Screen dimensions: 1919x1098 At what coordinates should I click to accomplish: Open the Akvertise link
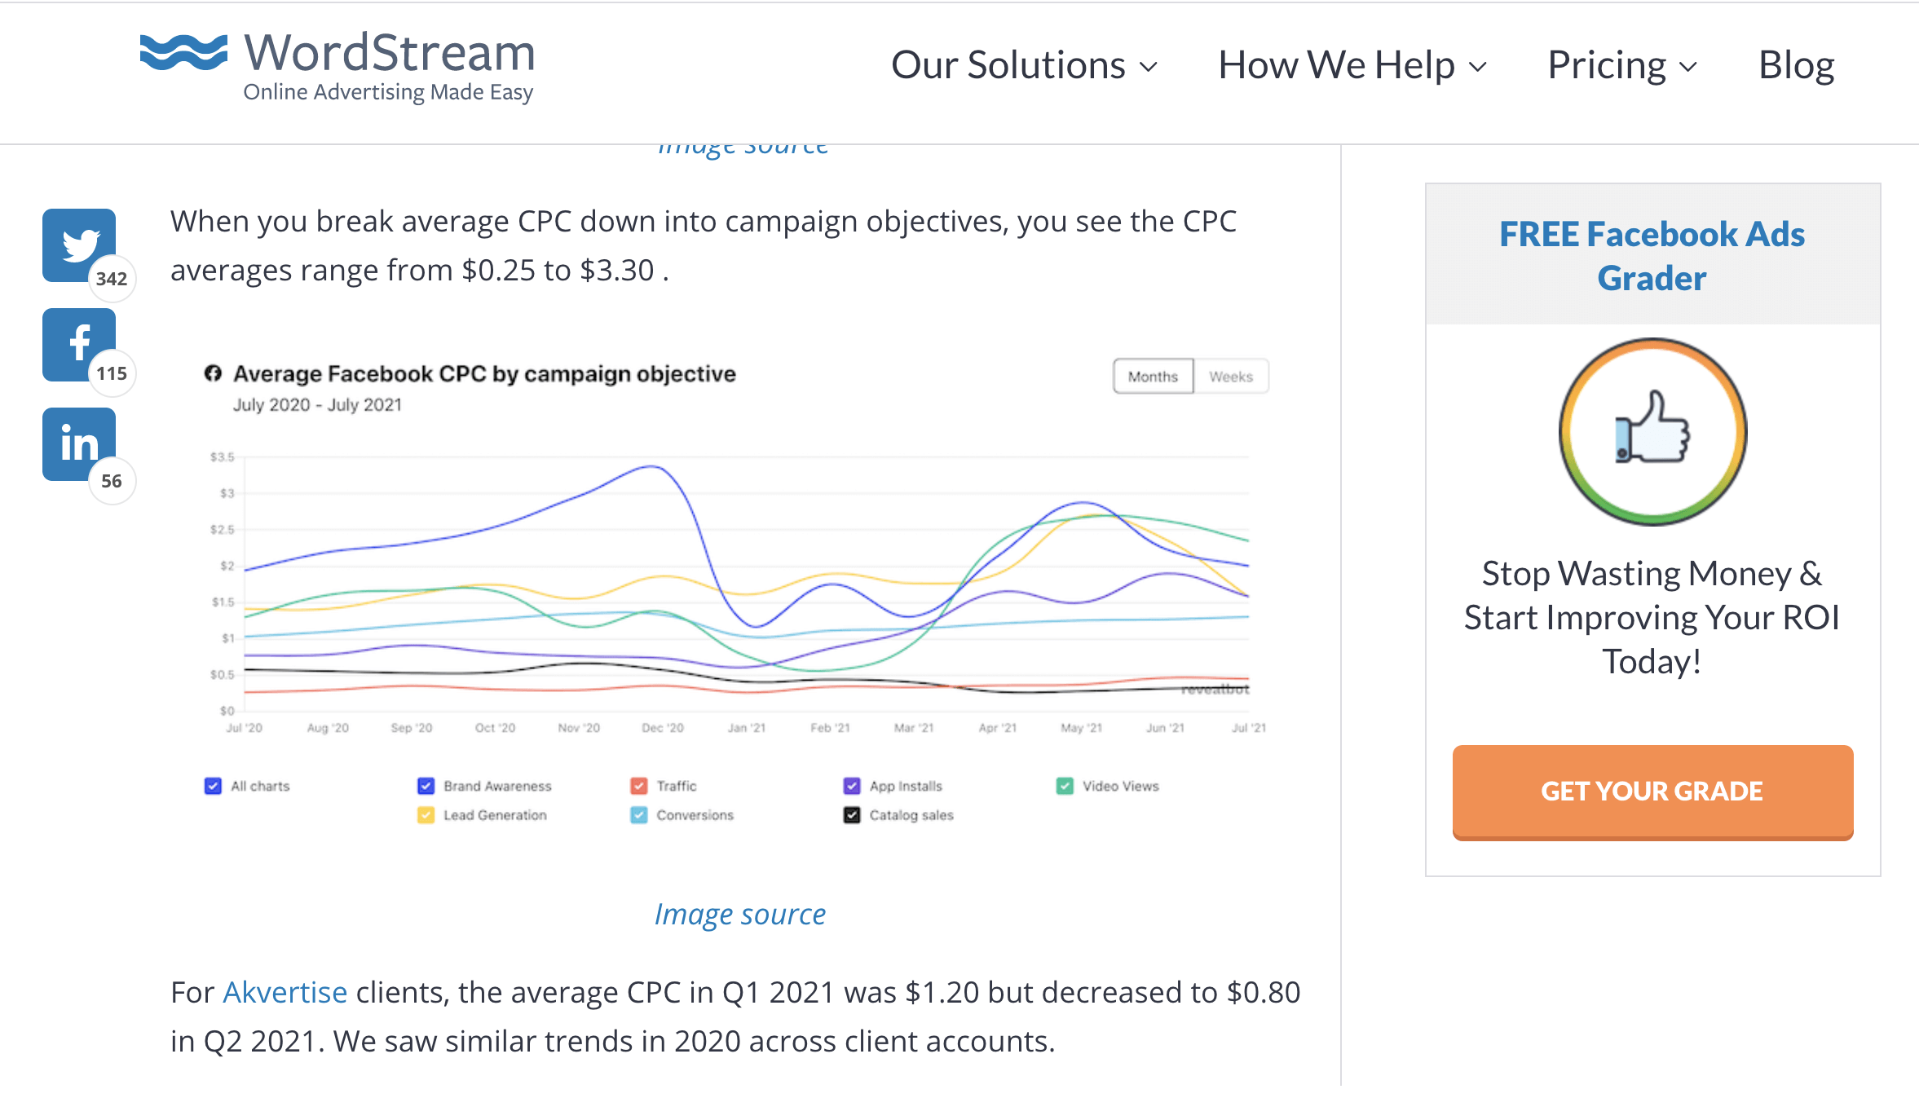[x=285, y=992]
